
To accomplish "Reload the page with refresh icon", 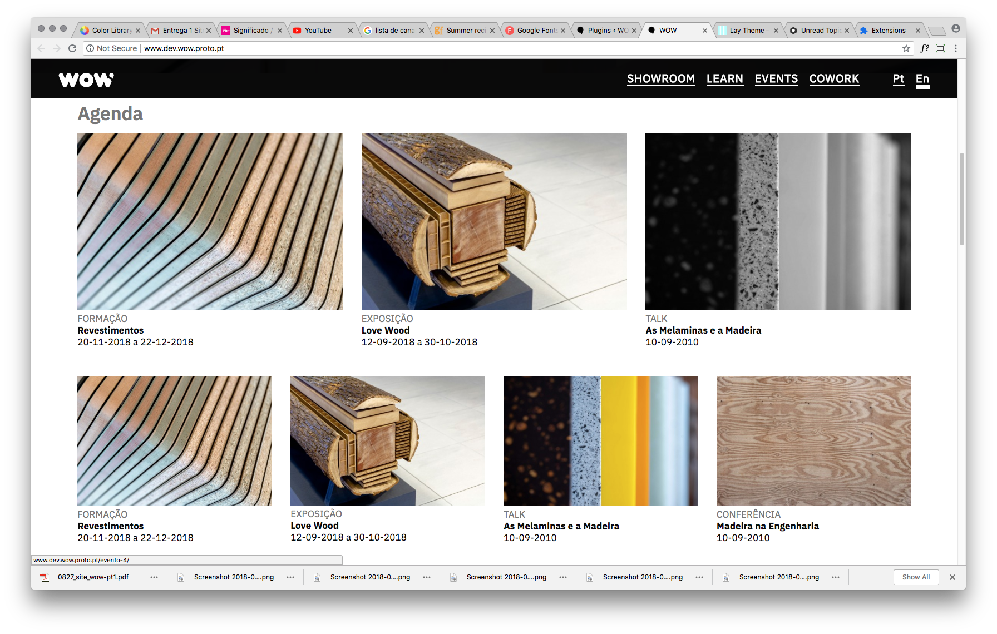I will (72, 48).
